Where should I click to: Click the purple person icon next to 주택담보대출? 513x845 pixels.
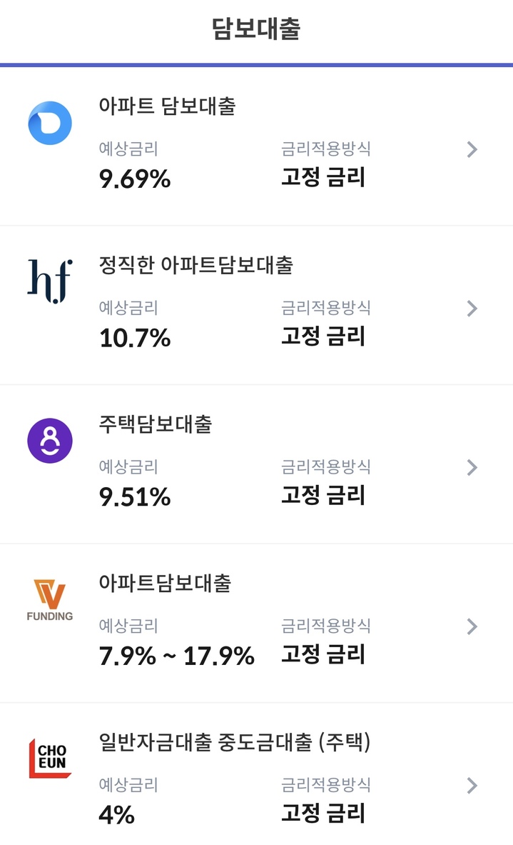pos(50,441)
